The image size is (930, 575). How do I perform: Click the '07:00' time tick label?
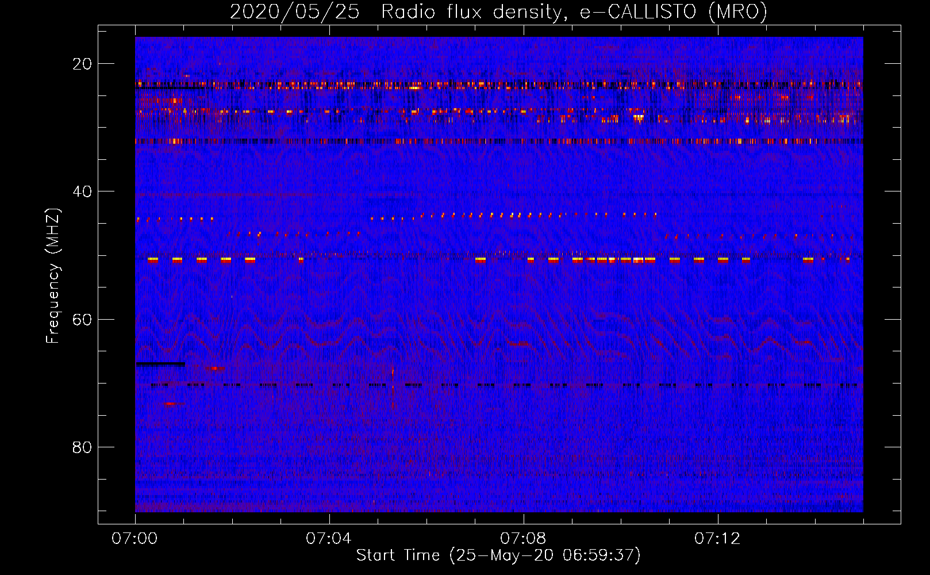click(x=134, y=539)
